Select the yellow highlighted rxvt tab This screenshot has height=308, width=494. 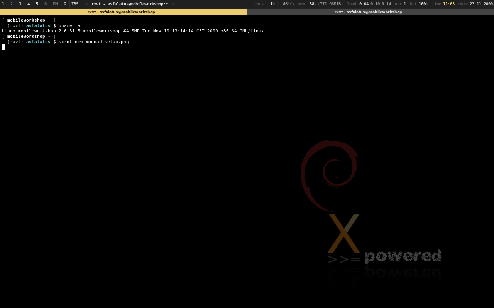(123, 12)
